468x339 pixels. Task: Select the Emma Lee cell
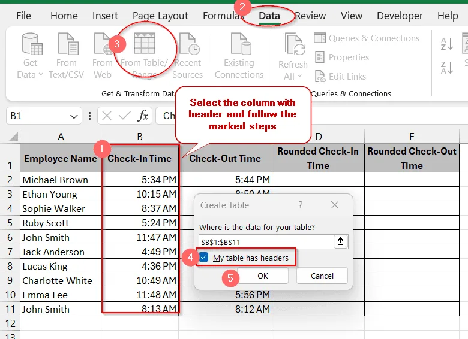coord(61,295)
